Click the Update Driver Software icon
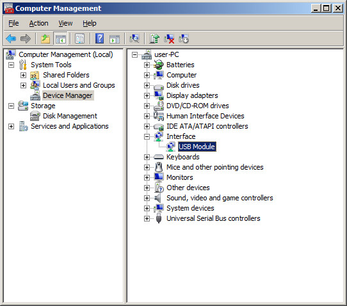Image resolution: width=347 pixels, height=306 pixels. click(154, 38)
